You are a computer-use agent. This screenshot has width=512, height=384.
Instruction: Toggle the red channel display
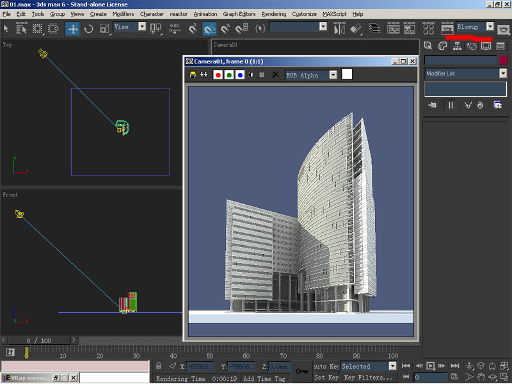point(218,75)
